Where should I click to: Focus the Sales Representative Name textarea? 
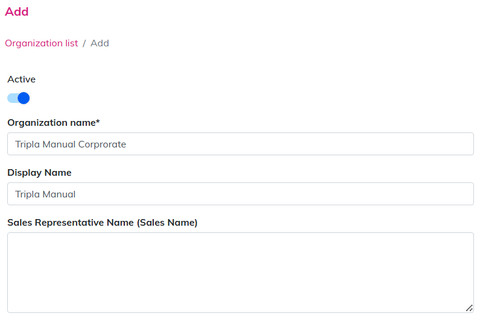tap(240, 272)
